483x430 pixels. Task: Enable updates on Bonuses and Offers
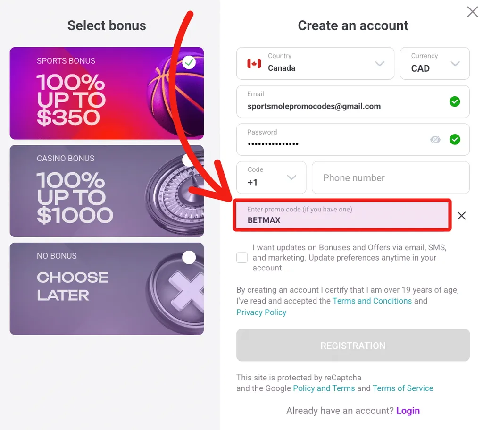(242, 258)
